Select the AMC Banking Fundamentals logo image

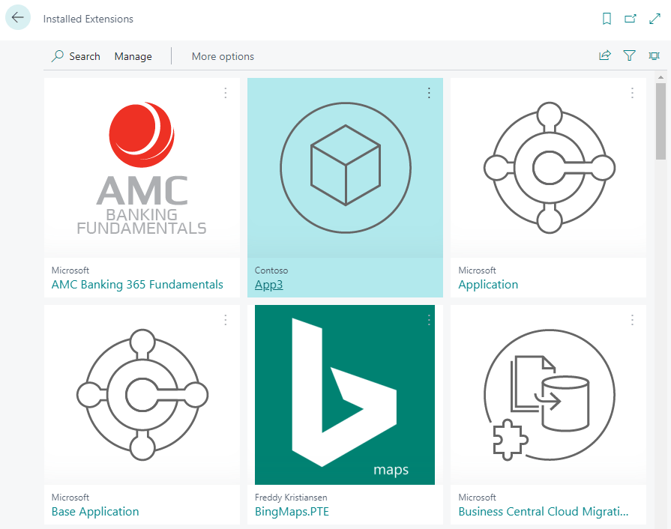pos(142,168)
